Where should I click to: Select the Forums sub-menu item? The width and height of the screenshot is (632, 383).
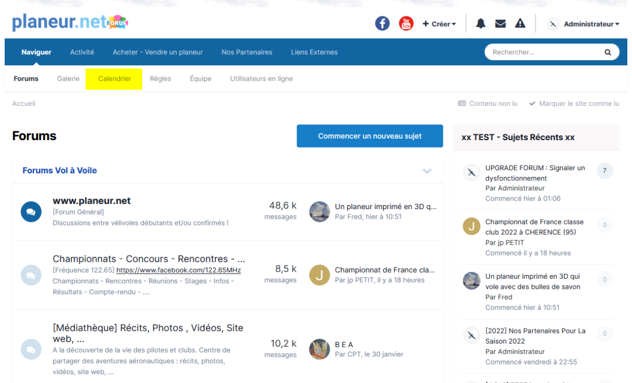click(x=26, y=78)
